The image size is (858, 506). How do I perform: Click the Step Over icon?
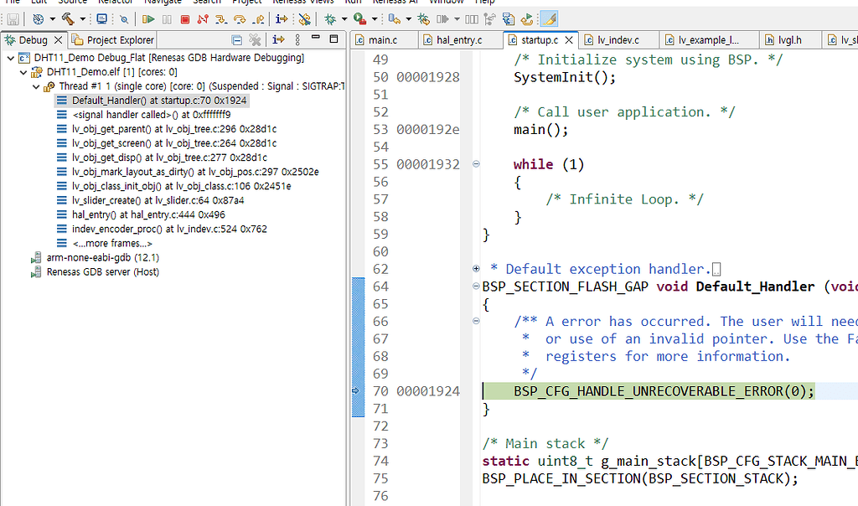240,19
